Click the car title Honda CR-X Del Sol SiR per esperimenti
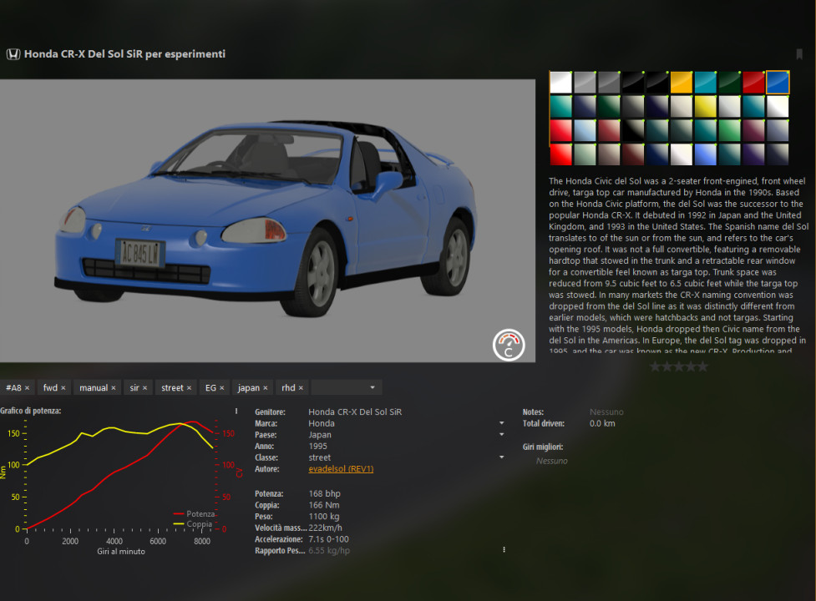The width and height of the screenshot is (816, 601). pos(125,54)
